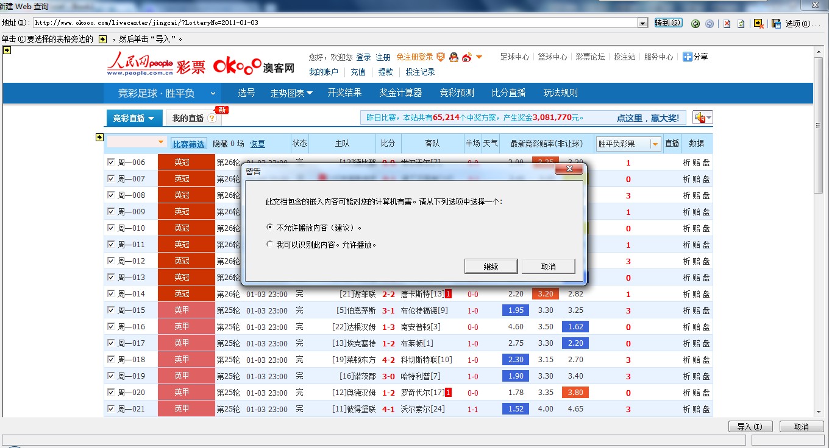Click the hide table selection icons button

pos(758,24)
